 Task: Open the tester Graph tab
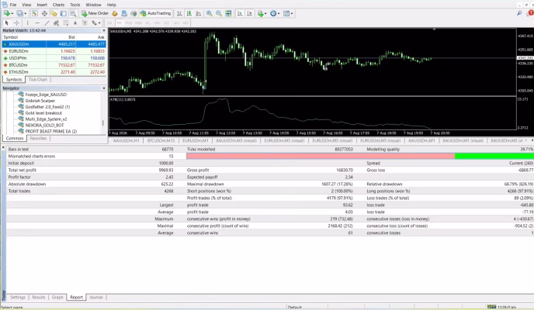click(57, 297)
